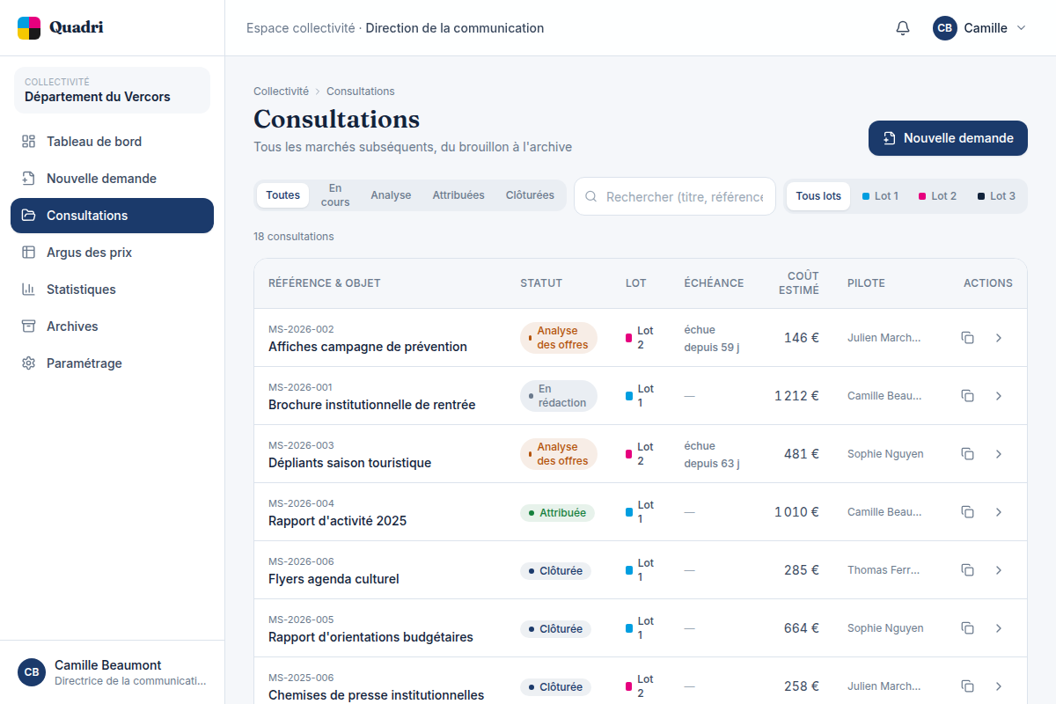Select the Analyse filter tab

pyautogui.click(x=391, y=195)
